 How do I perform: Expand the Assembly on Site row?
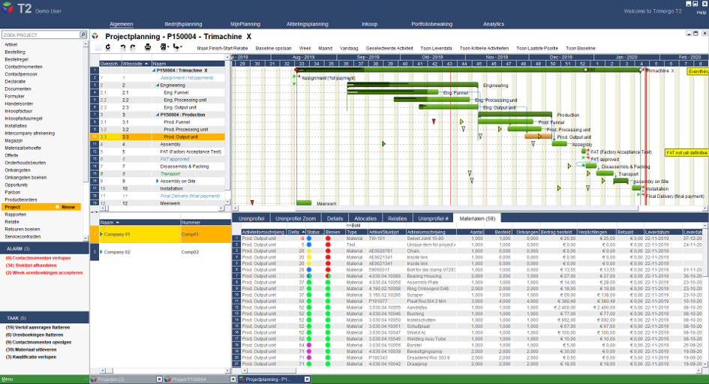pyautogui.click(x=158, y=181)
